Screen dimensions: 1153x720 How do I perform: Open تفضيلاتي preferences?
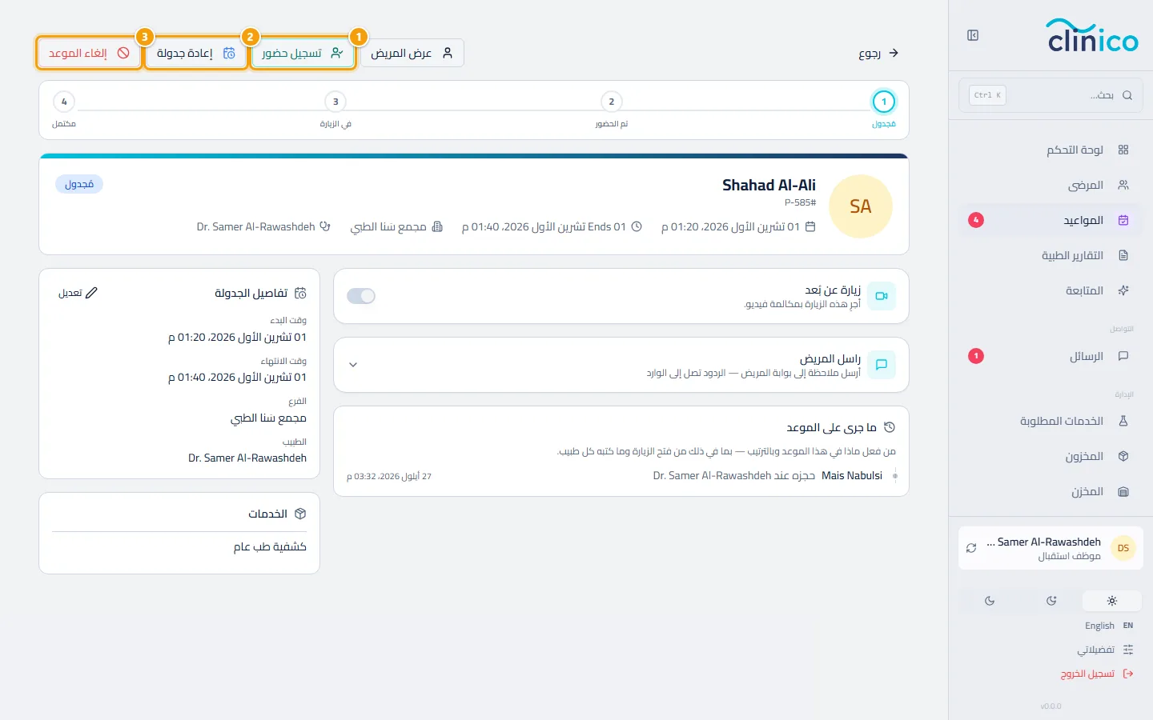[1106, 650]
